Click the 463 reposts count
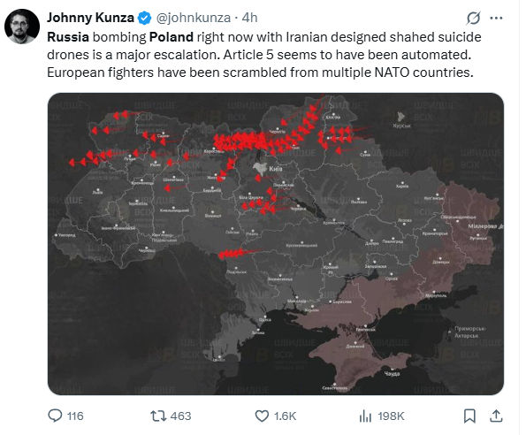Viewport: 526px width, 435px height. (x=181, y=416)
